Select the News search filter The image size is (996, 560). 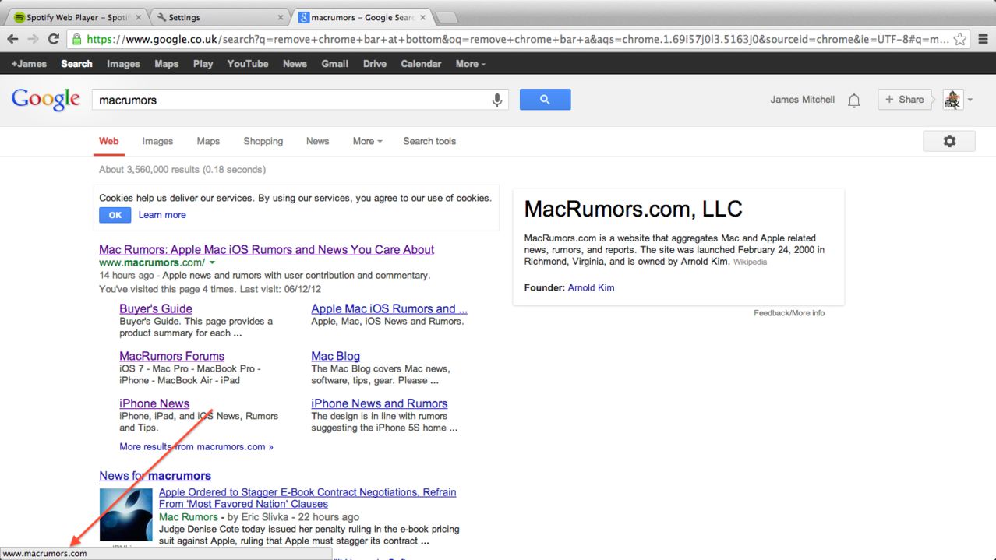[317, 141]
